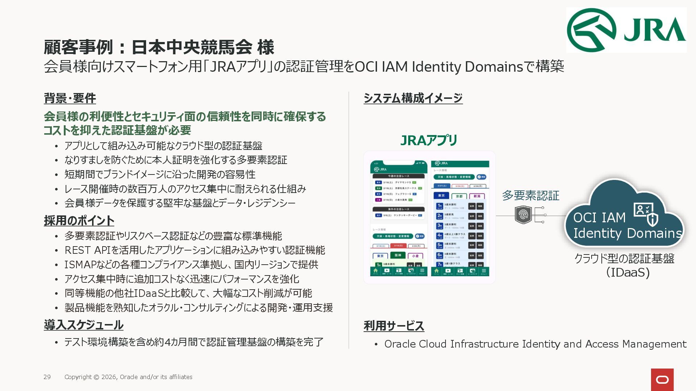Screen dimensions: 696x391
Task: Tap the hamburger menu icon in the right phone's bottom bar
Action: tap(484, 271)
